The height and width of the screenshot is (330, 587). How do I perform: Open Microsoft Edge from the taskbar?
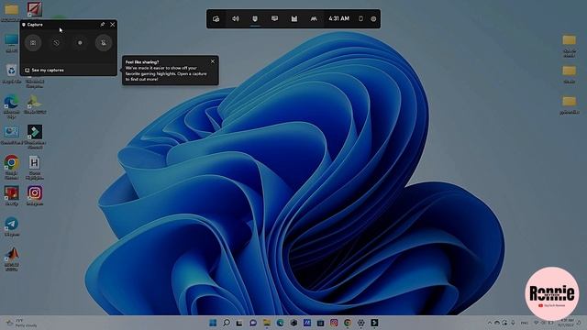pos(280,323)
